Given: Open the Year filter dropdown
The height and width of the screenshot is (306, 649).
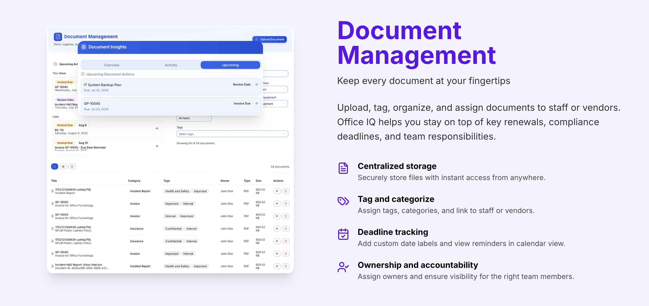Looking at the screenshot, I should point(275,89).
